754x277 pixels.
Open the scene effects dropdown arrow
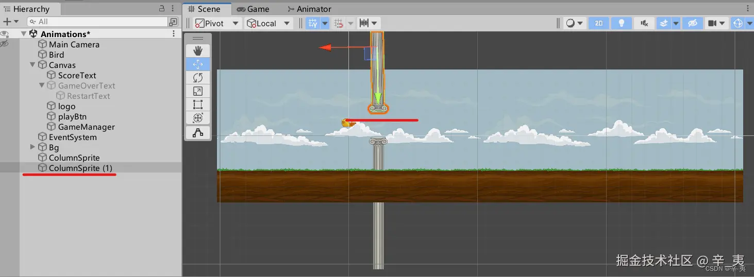point(675,23)
